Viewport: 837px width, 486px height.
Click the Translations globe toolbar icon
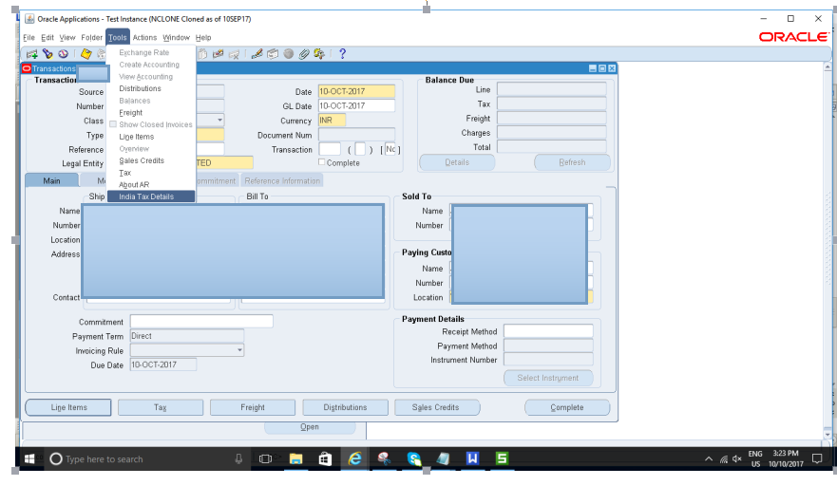pyautogui.click(x=288, y=54)
